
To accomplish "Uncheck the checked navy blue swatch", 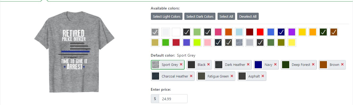I will point(281,32).
